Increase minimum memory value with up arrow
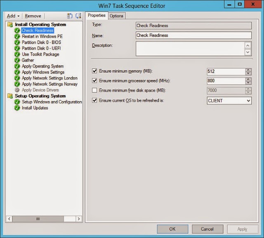This screenshot has width=264, height=238. pyautogui.click(x=248, y=70)
